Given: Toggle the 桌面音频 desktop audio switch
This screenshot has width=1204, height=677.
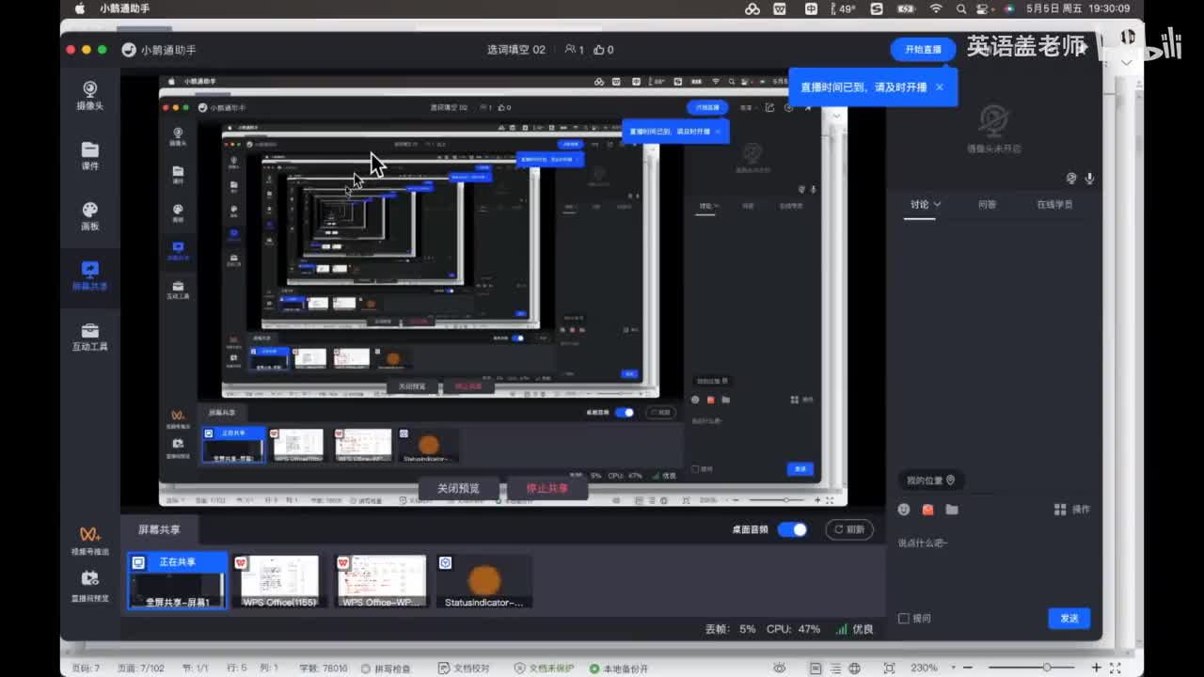Looking at the screenshot, I should coord(793,529).
